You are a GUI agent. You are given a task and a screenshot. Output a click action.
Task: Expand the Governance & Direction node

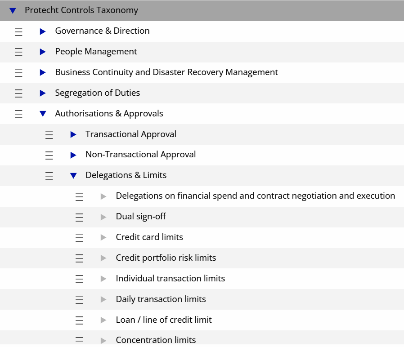[43, 31]
